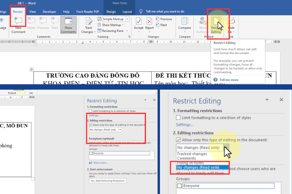This screenshot has height=194, width=292.
Task: Expand the Reviewing Pane dropdown arrow
Action: coord(127,31)
